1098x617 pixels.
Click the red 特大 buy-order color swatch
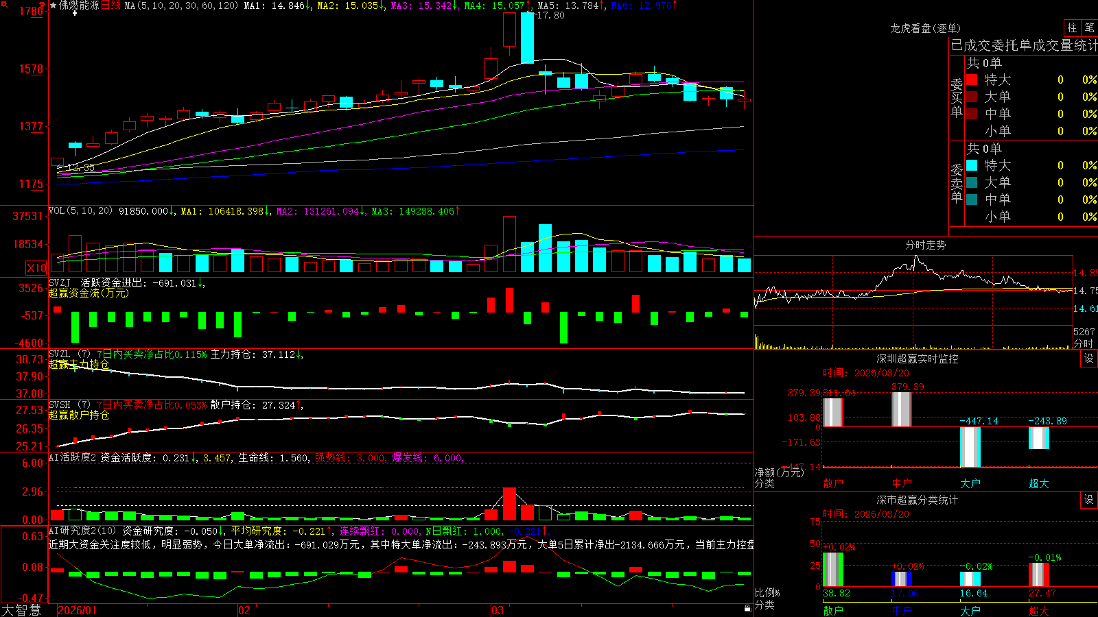tap(972, 80)
